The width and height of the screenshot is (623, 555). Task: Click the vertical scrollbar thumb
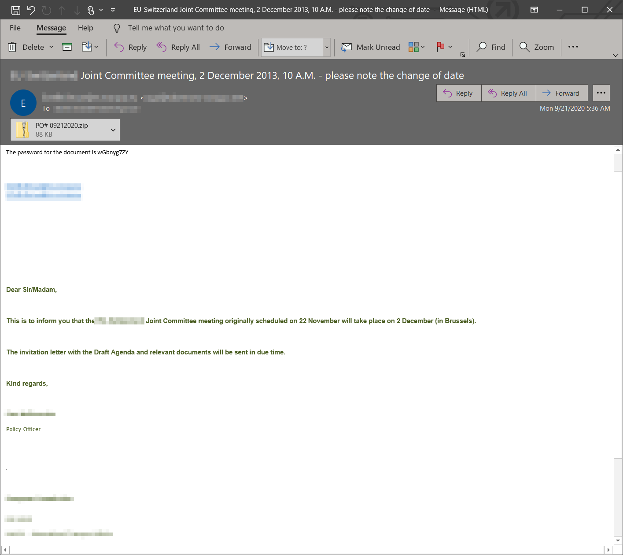(x=618, y=314)
